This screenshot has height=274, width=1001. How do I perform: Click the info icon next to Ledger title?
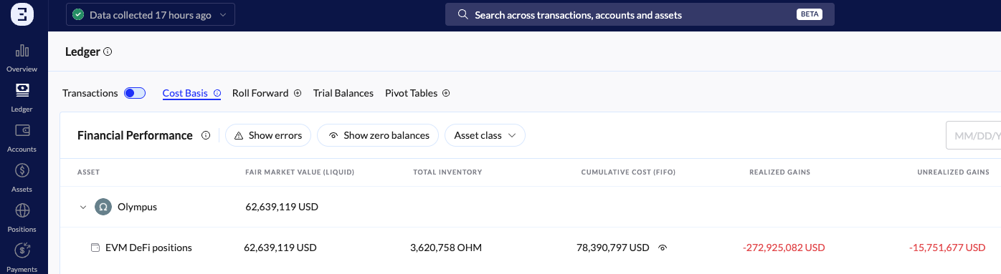click(x=108, y=52)
